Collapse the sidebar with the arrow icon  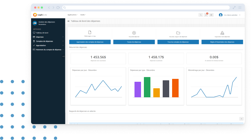[64, 56]
